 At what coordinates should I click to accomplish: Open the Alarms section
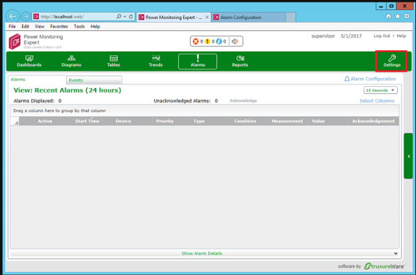[x=198, y=62]
